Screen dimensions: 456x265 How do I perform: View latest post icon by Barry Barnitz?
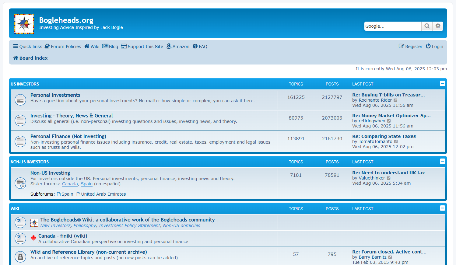[x=390, y=257]
